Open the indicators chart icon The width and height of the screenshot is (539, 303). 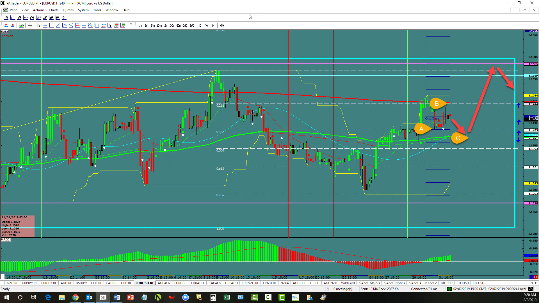pyautogui.click(x=21, y=26)
